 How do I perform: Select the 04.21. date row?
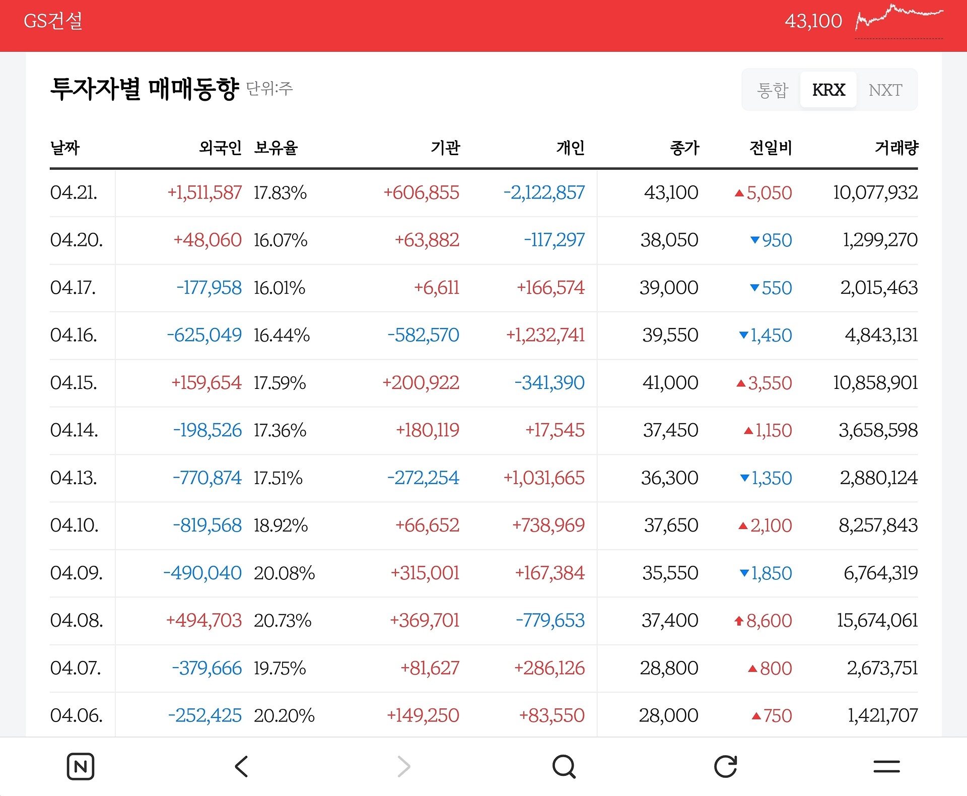483,193
